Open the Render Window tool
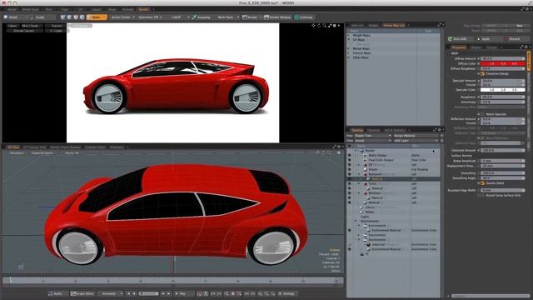Image resolution: width=533 pixels, height=300 pixels. coord(277,17)
